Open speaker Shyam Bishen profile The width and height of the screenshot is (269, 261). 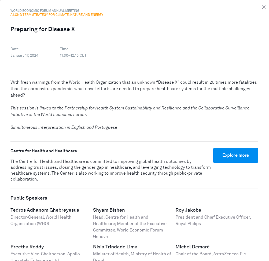[x=109, y=210]
